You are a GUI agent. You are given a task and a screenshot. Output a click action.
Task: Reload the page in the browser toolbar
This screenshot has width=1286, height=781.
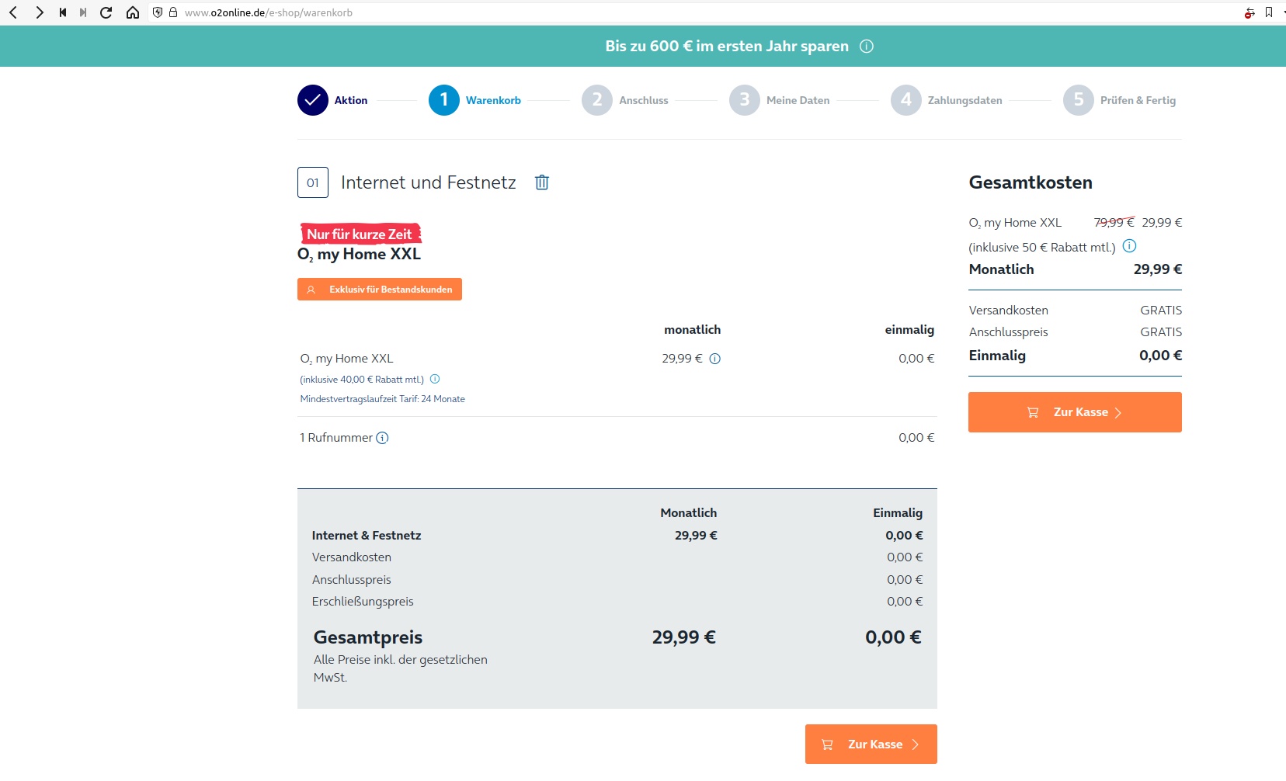pyautogui.click(x=106, y=12)
